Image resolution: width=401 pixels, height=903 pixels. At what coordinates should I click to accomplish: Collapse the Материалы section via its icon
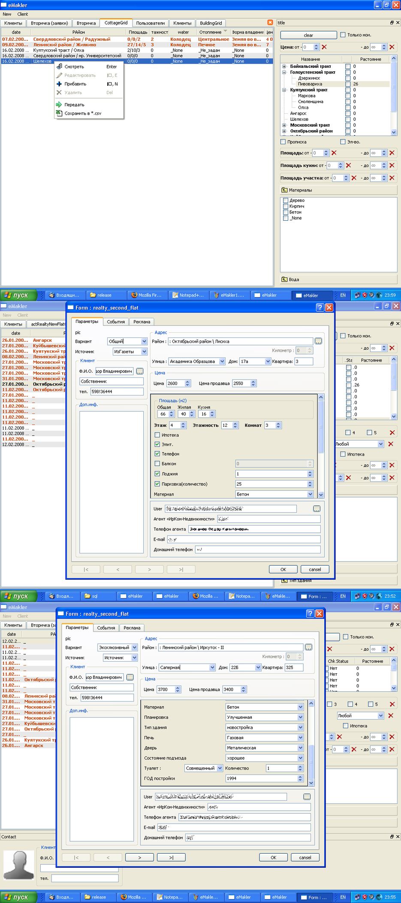tap(284, 190)
